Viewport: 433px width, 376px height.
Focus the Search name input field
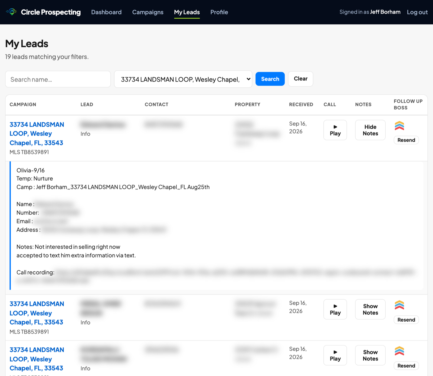[x=58, y=79]
